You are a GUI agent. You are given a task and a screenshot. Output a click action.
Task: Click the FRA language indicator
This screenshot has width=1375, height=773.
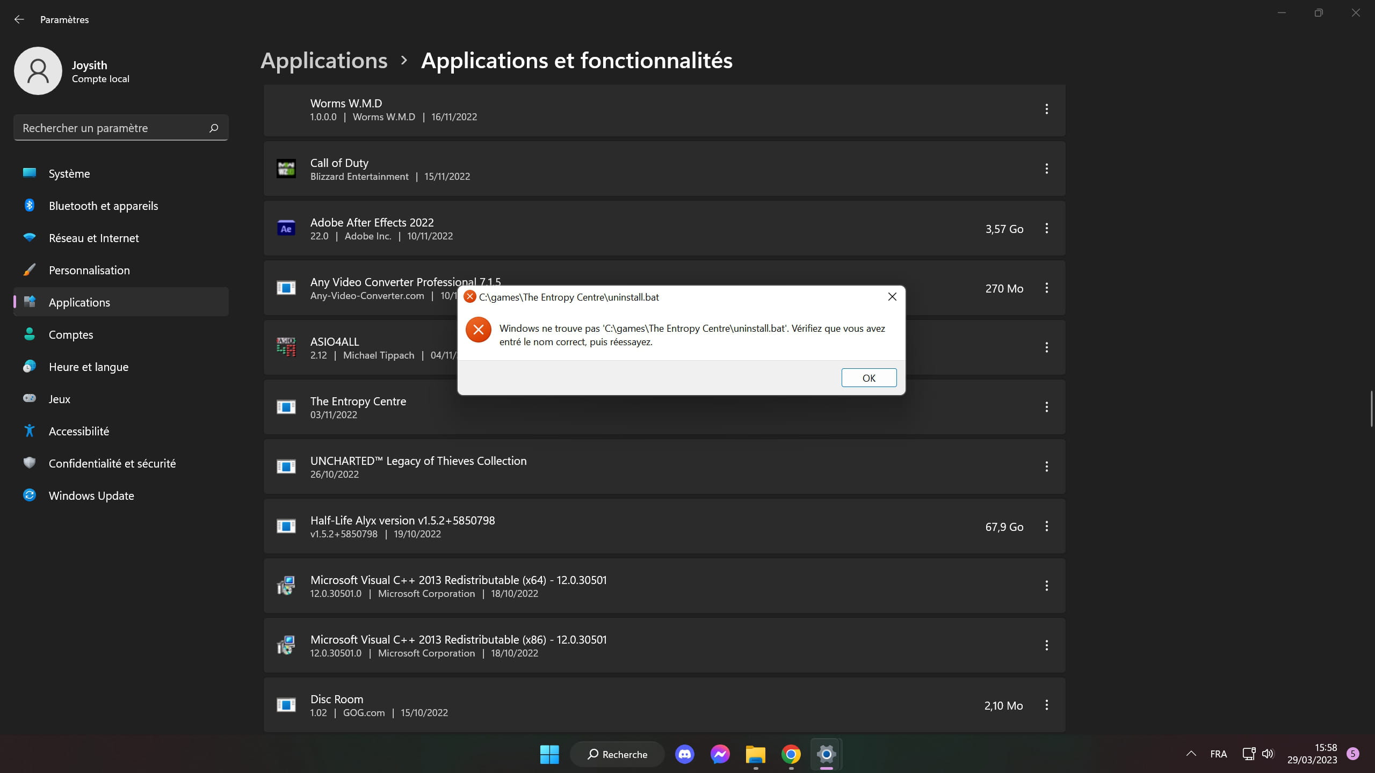click(1218, 754)
